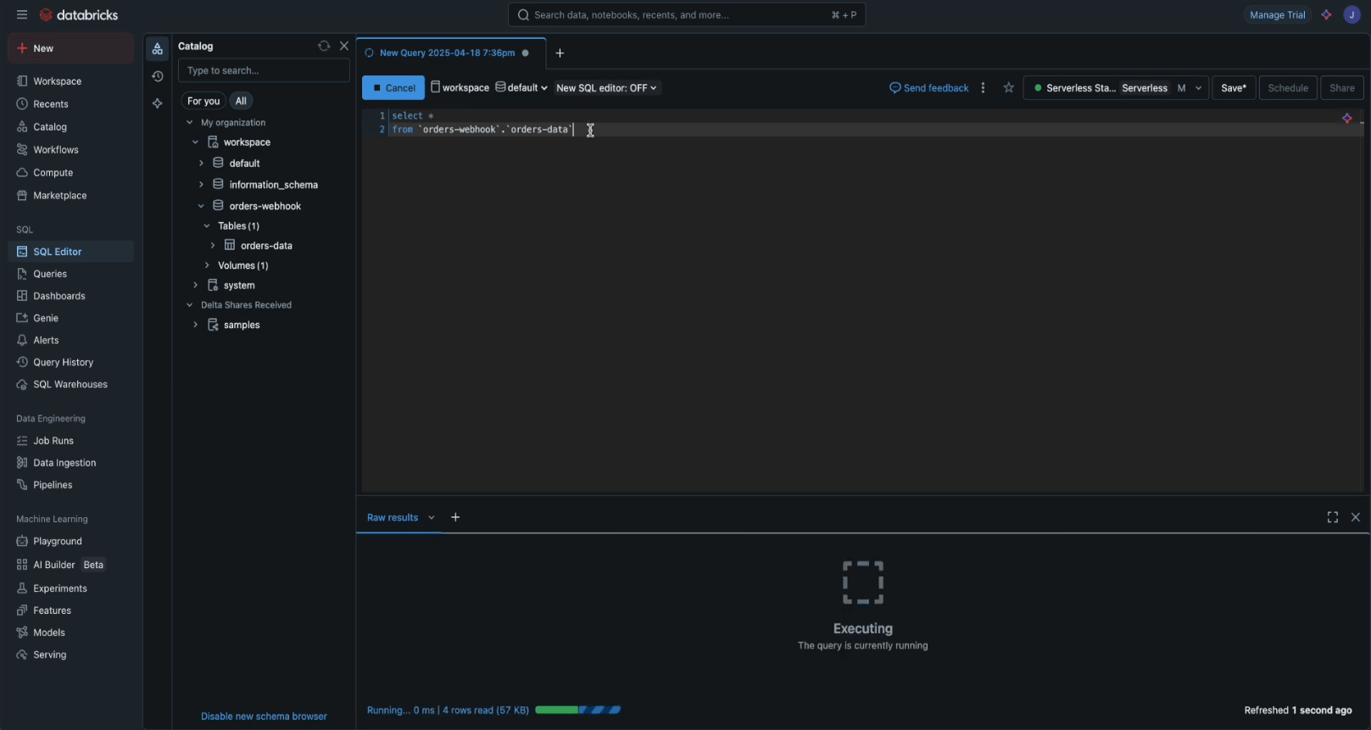Open Alerts in the sidebar

click(x=70, y=340)
